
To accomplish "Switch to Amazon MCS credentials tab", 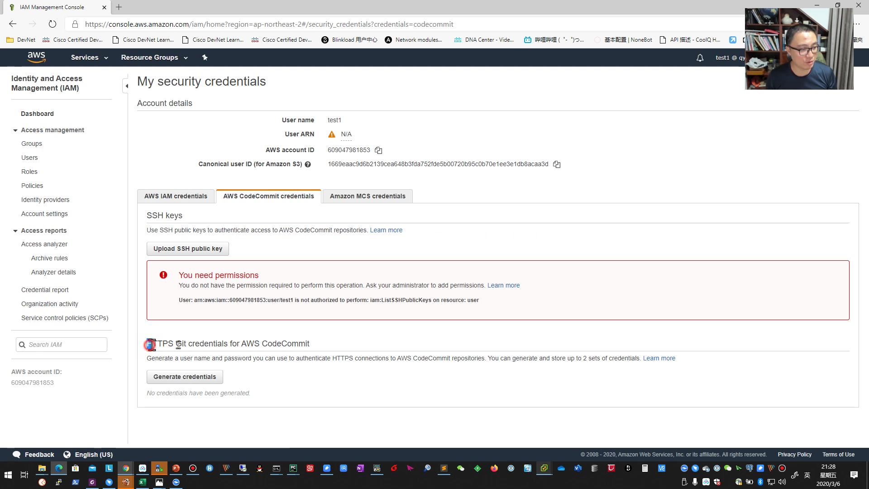I will click(x=368, y=196).
